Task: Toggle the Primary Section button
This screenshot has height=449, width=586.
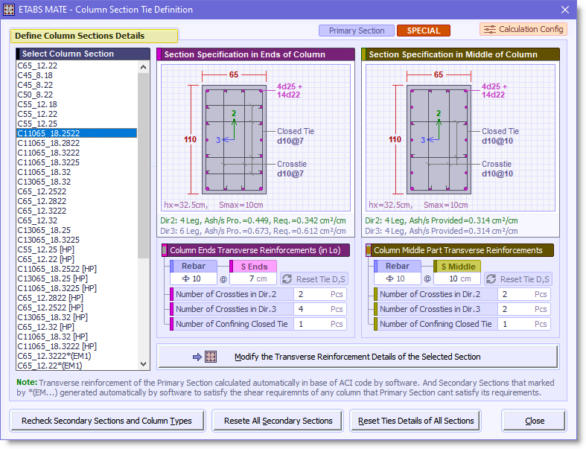Action: point(357,31)
